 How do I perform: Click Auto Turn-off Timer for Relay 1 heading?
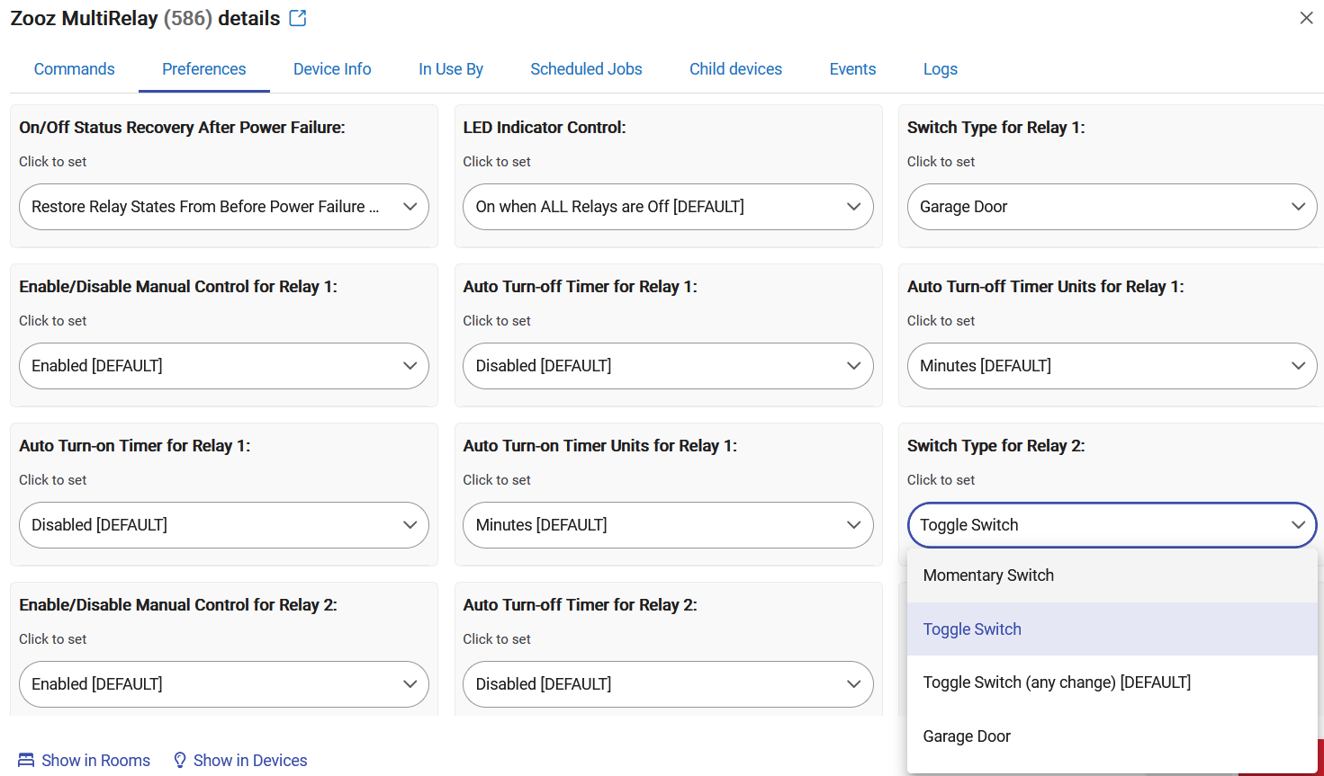tap(581, 287)
